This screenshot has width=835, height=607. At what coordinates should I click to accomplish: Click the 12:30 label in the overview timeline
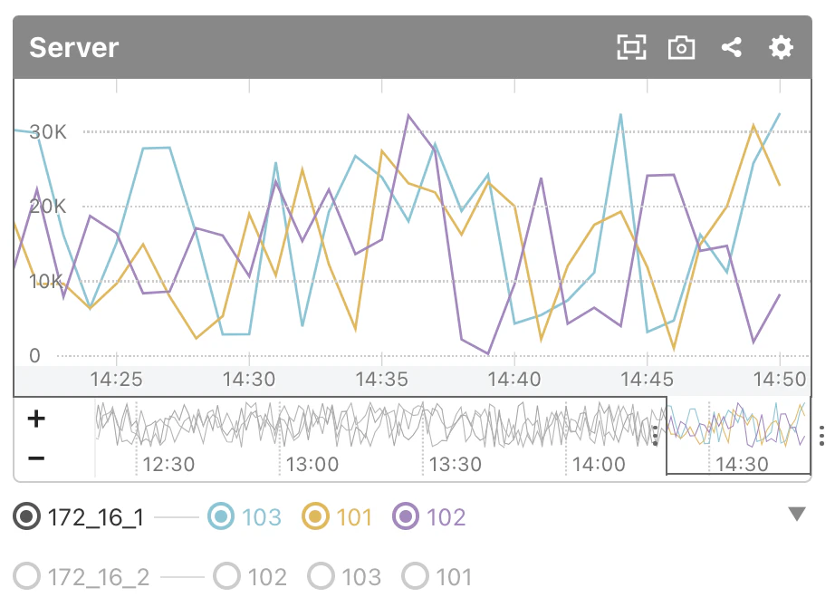(168, 464)
